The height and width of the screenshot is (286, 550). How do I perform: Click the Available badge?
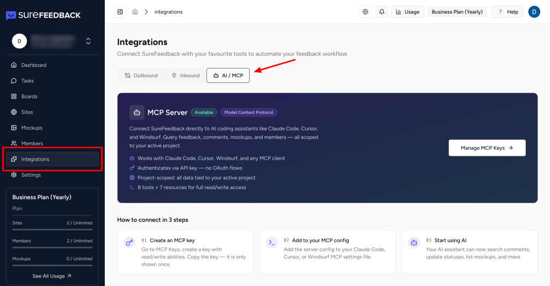[x=204, y=112]
